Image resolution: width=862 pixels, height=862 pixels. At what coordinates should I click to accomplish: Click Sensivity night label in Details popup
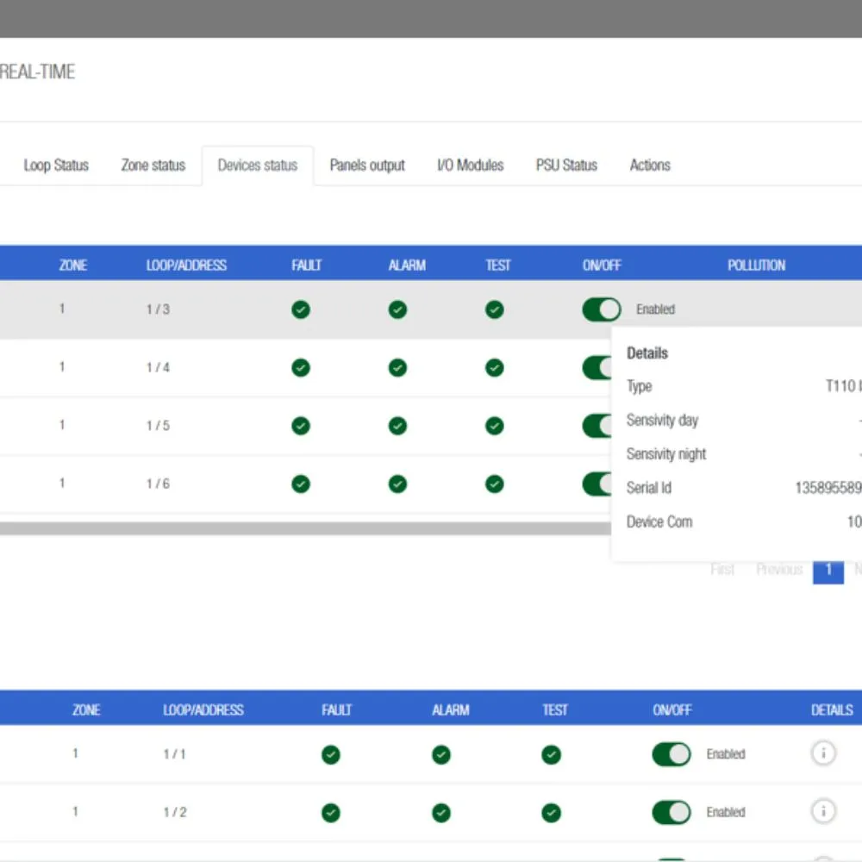click(665, 454)
